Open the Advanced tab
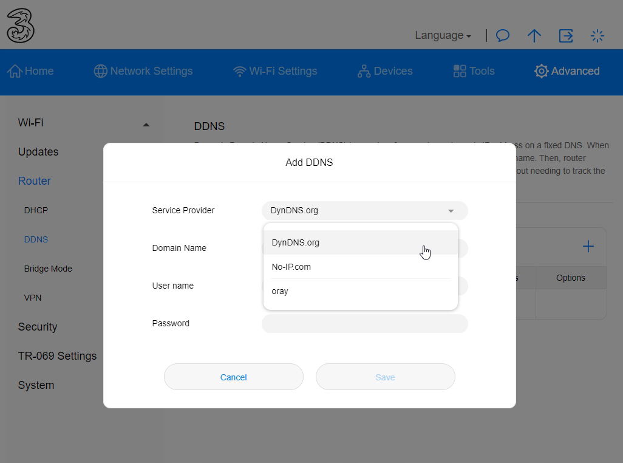 (x=567, y=71)
